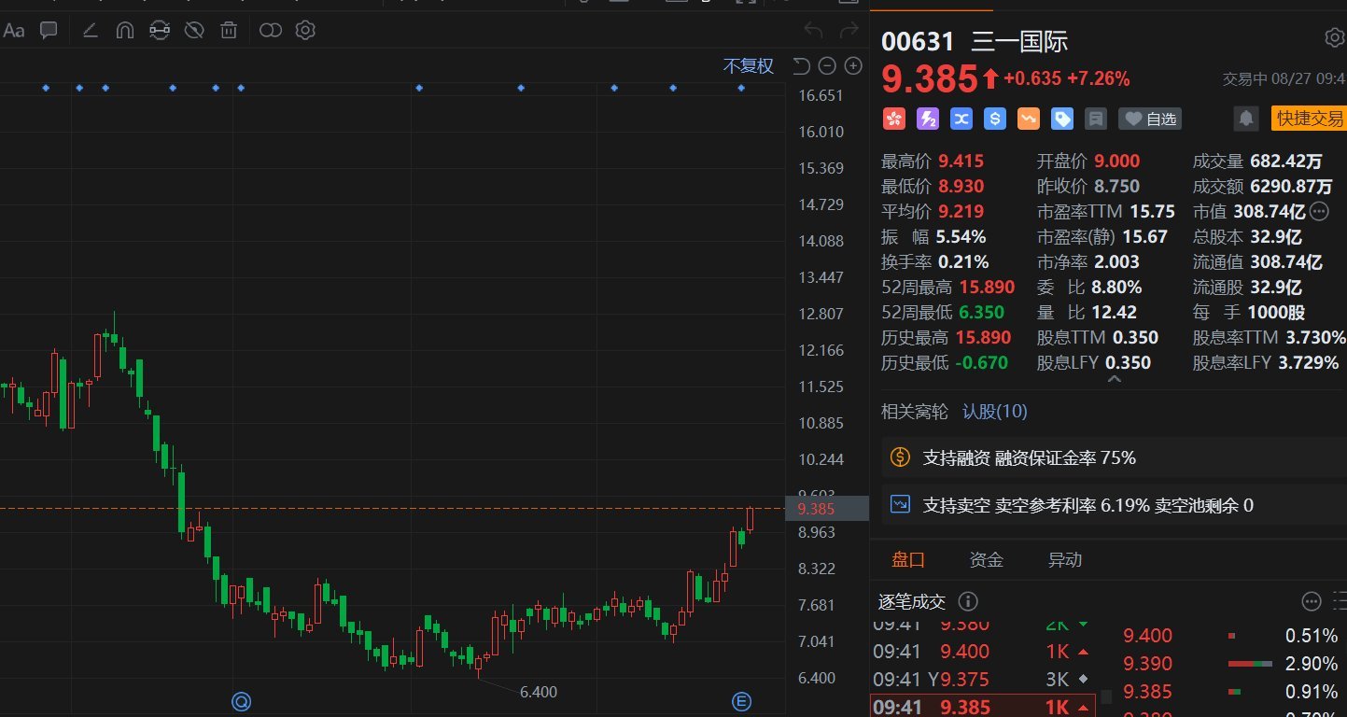Click 支持融资 margin financing info row

(x=1114, y=457)
